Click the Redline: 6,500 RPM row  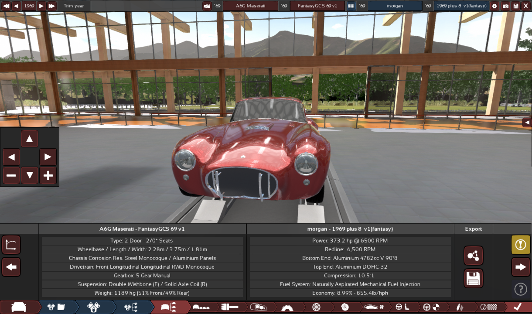tap(350, 249)
